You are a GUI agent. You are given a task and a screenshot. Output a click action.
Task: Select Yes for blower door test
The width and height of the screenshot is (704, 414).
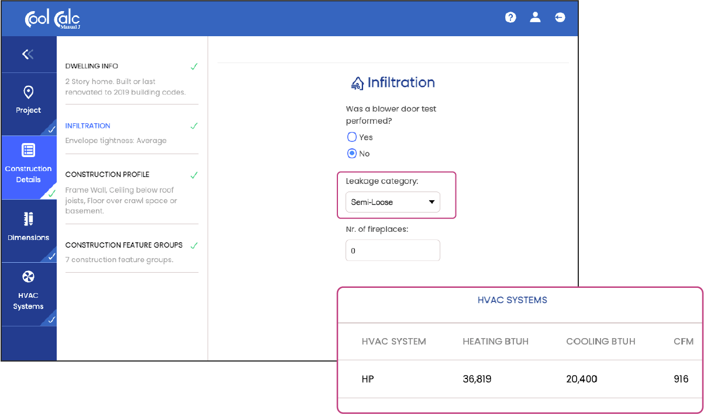pyautogui.click(x=352, y=137)
